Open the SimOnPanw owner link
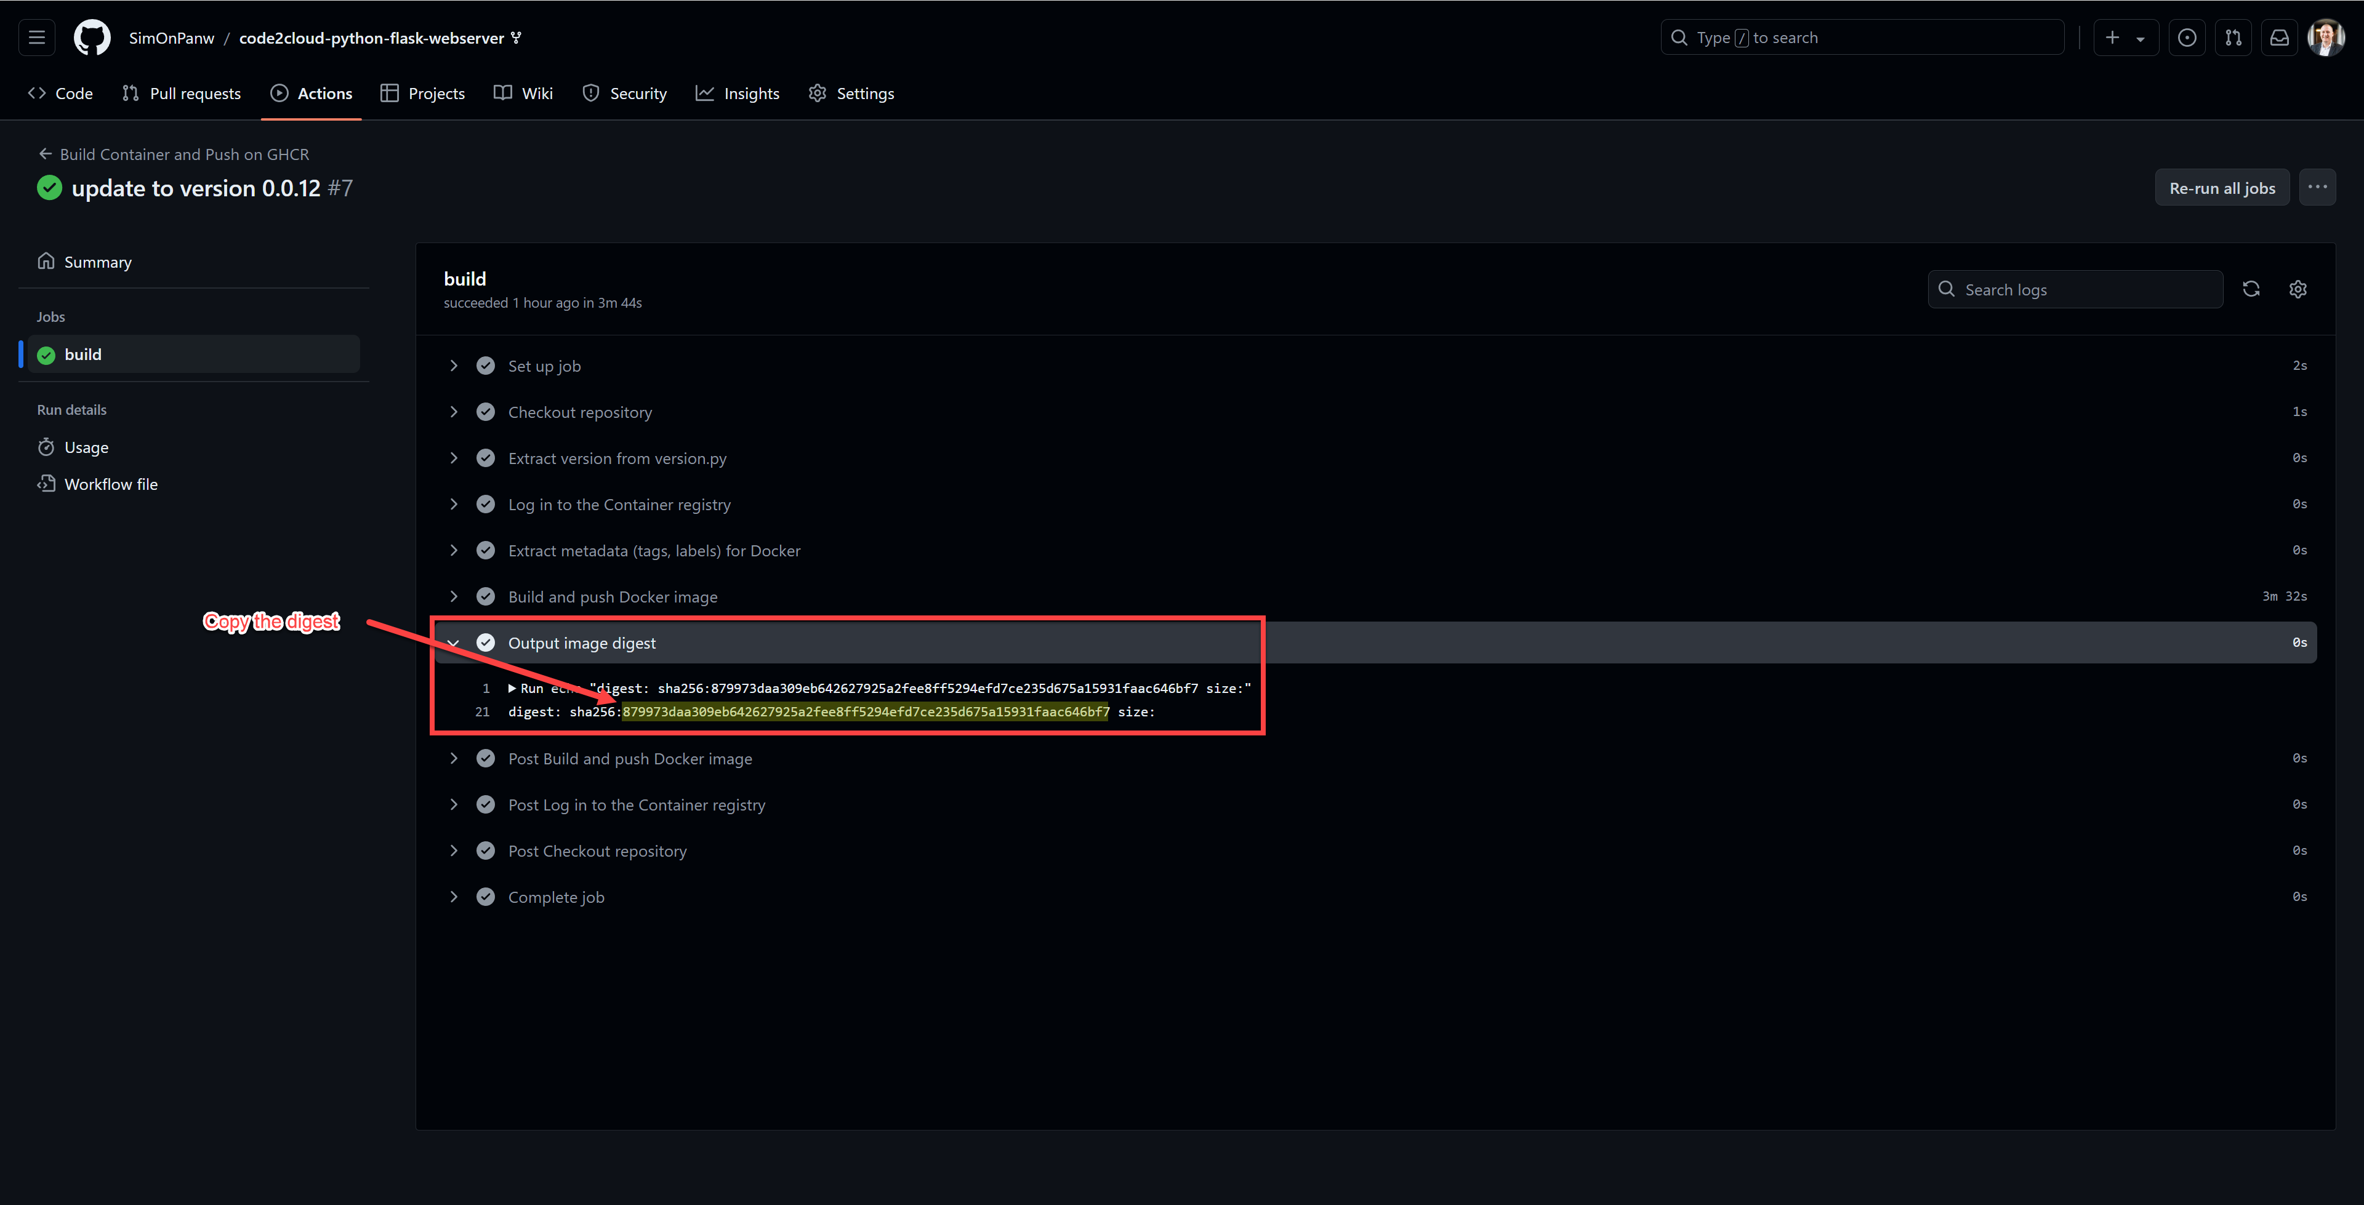Image resolution: width=2364 pixels, height=1205 pixels. [x=172, y=38]
